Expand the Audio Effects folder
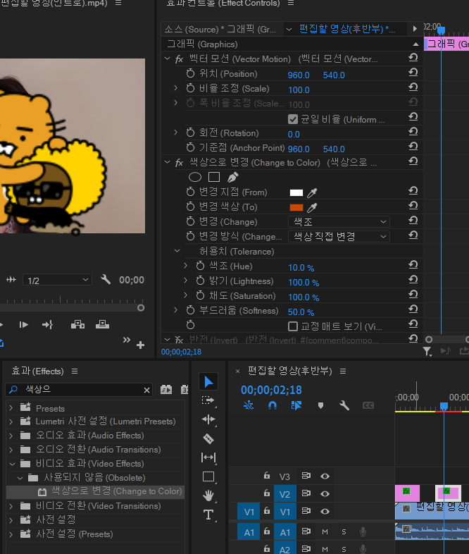Screen dimensions: 469x554 point(11,436)
